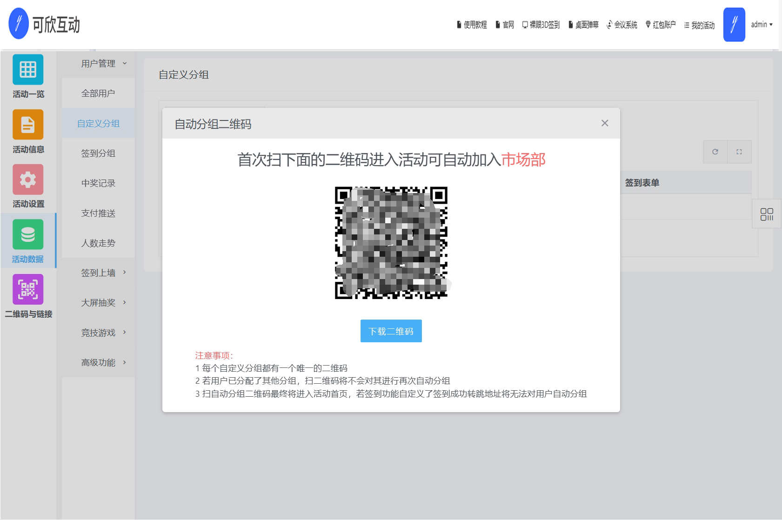782x520 pixels.
Task: Open the 二维码与链接 QR icon
Action: (x=28, y=289)
